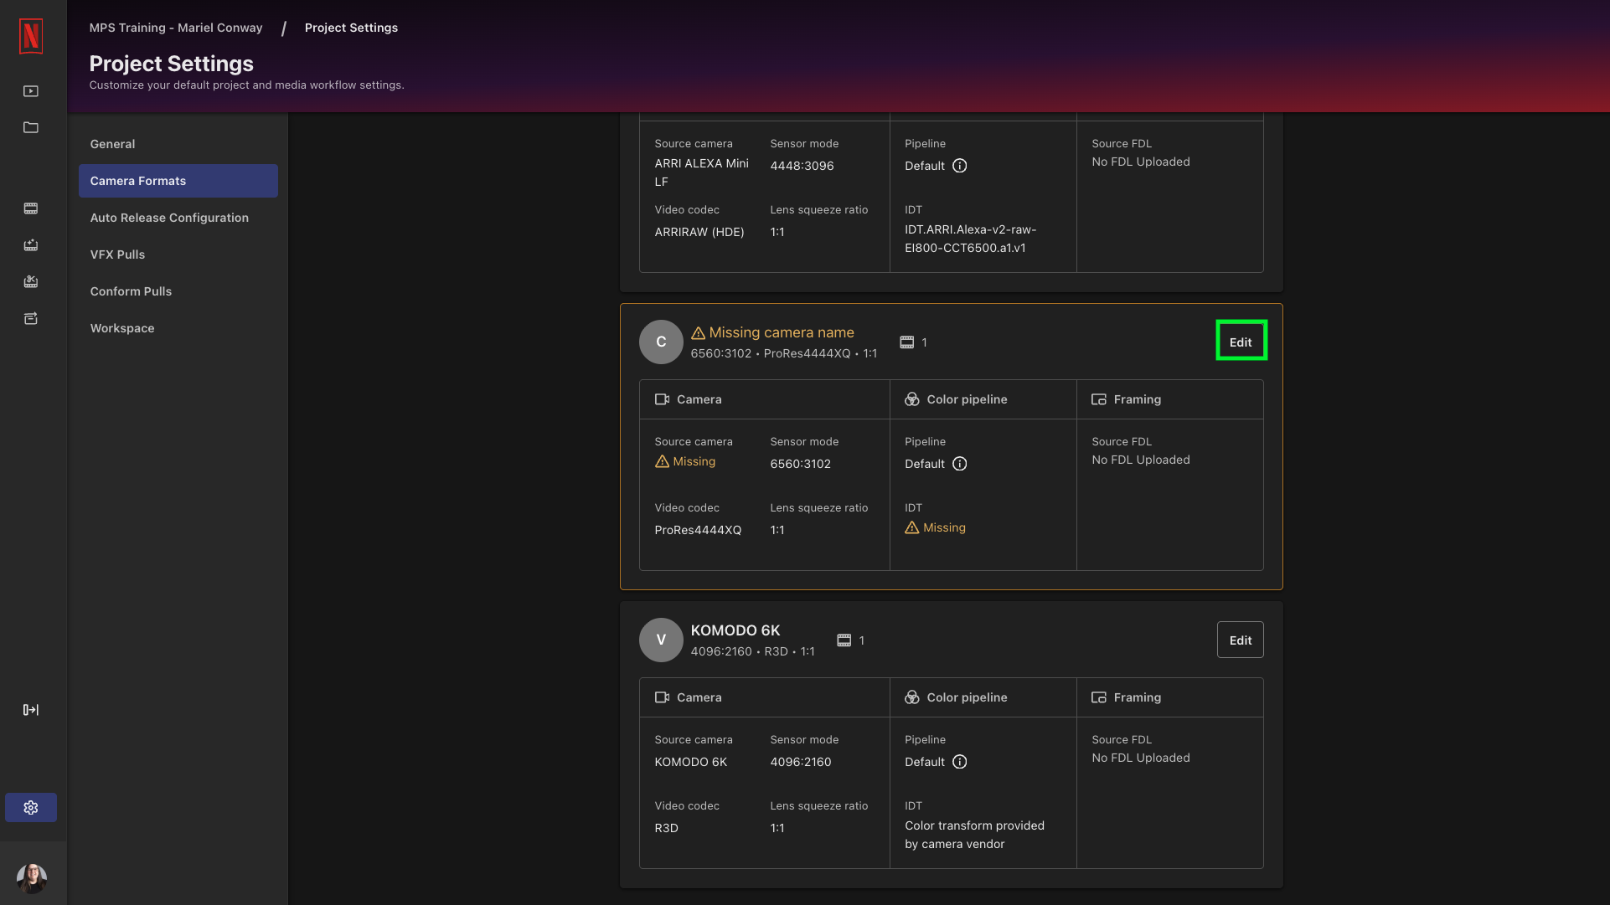Click sensor mode value 6560:3102 in details
The image size is (1610, 905).
(x=801, y=464)
